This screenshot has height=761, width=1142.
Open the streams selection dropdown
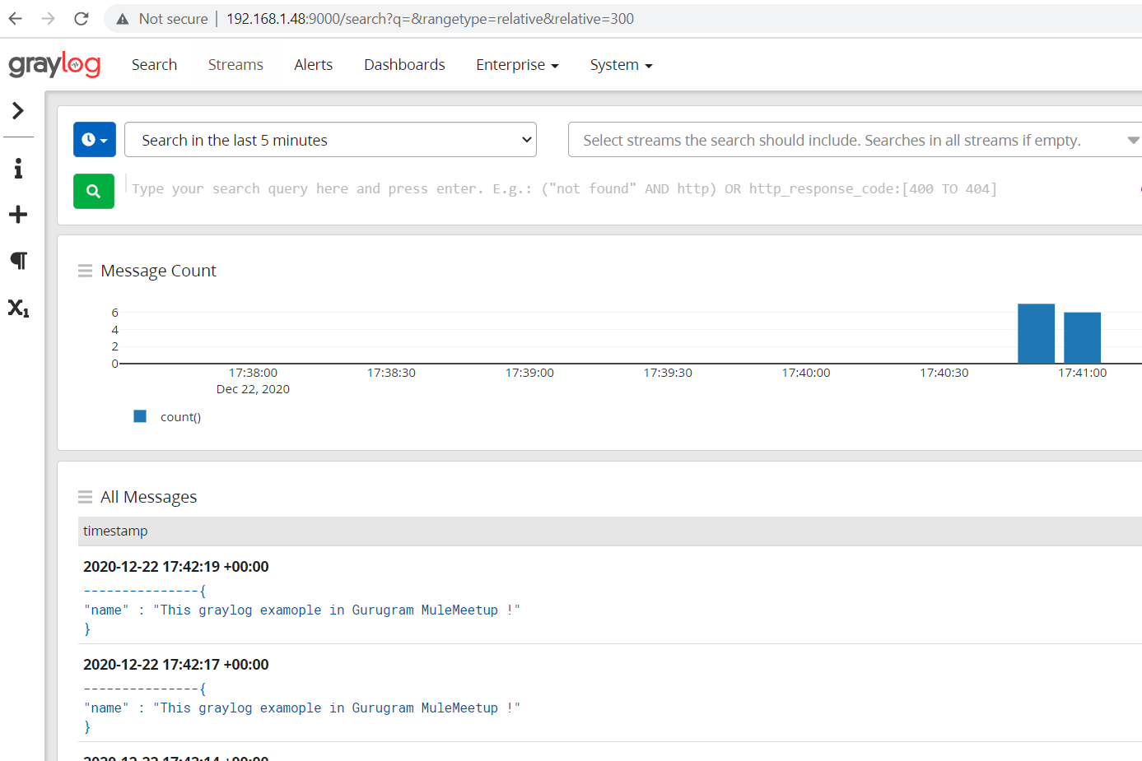(x=855, y=140)
